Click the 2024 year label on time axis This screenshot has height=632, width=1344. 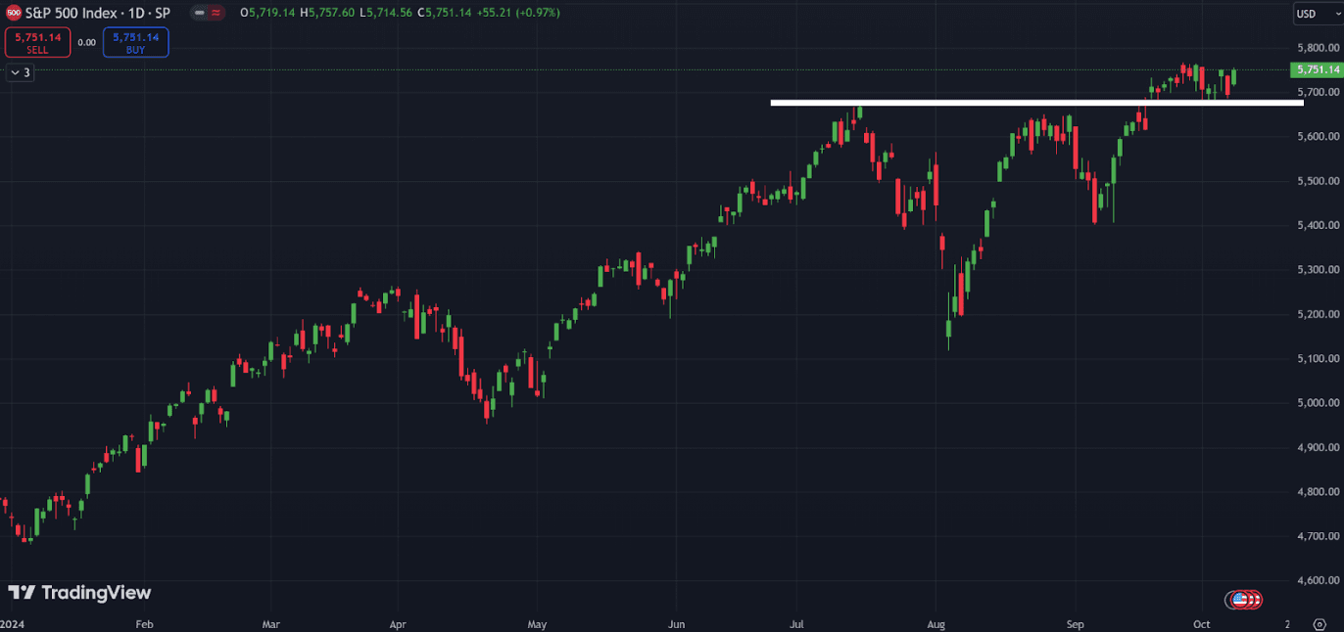tap(13, 623)
